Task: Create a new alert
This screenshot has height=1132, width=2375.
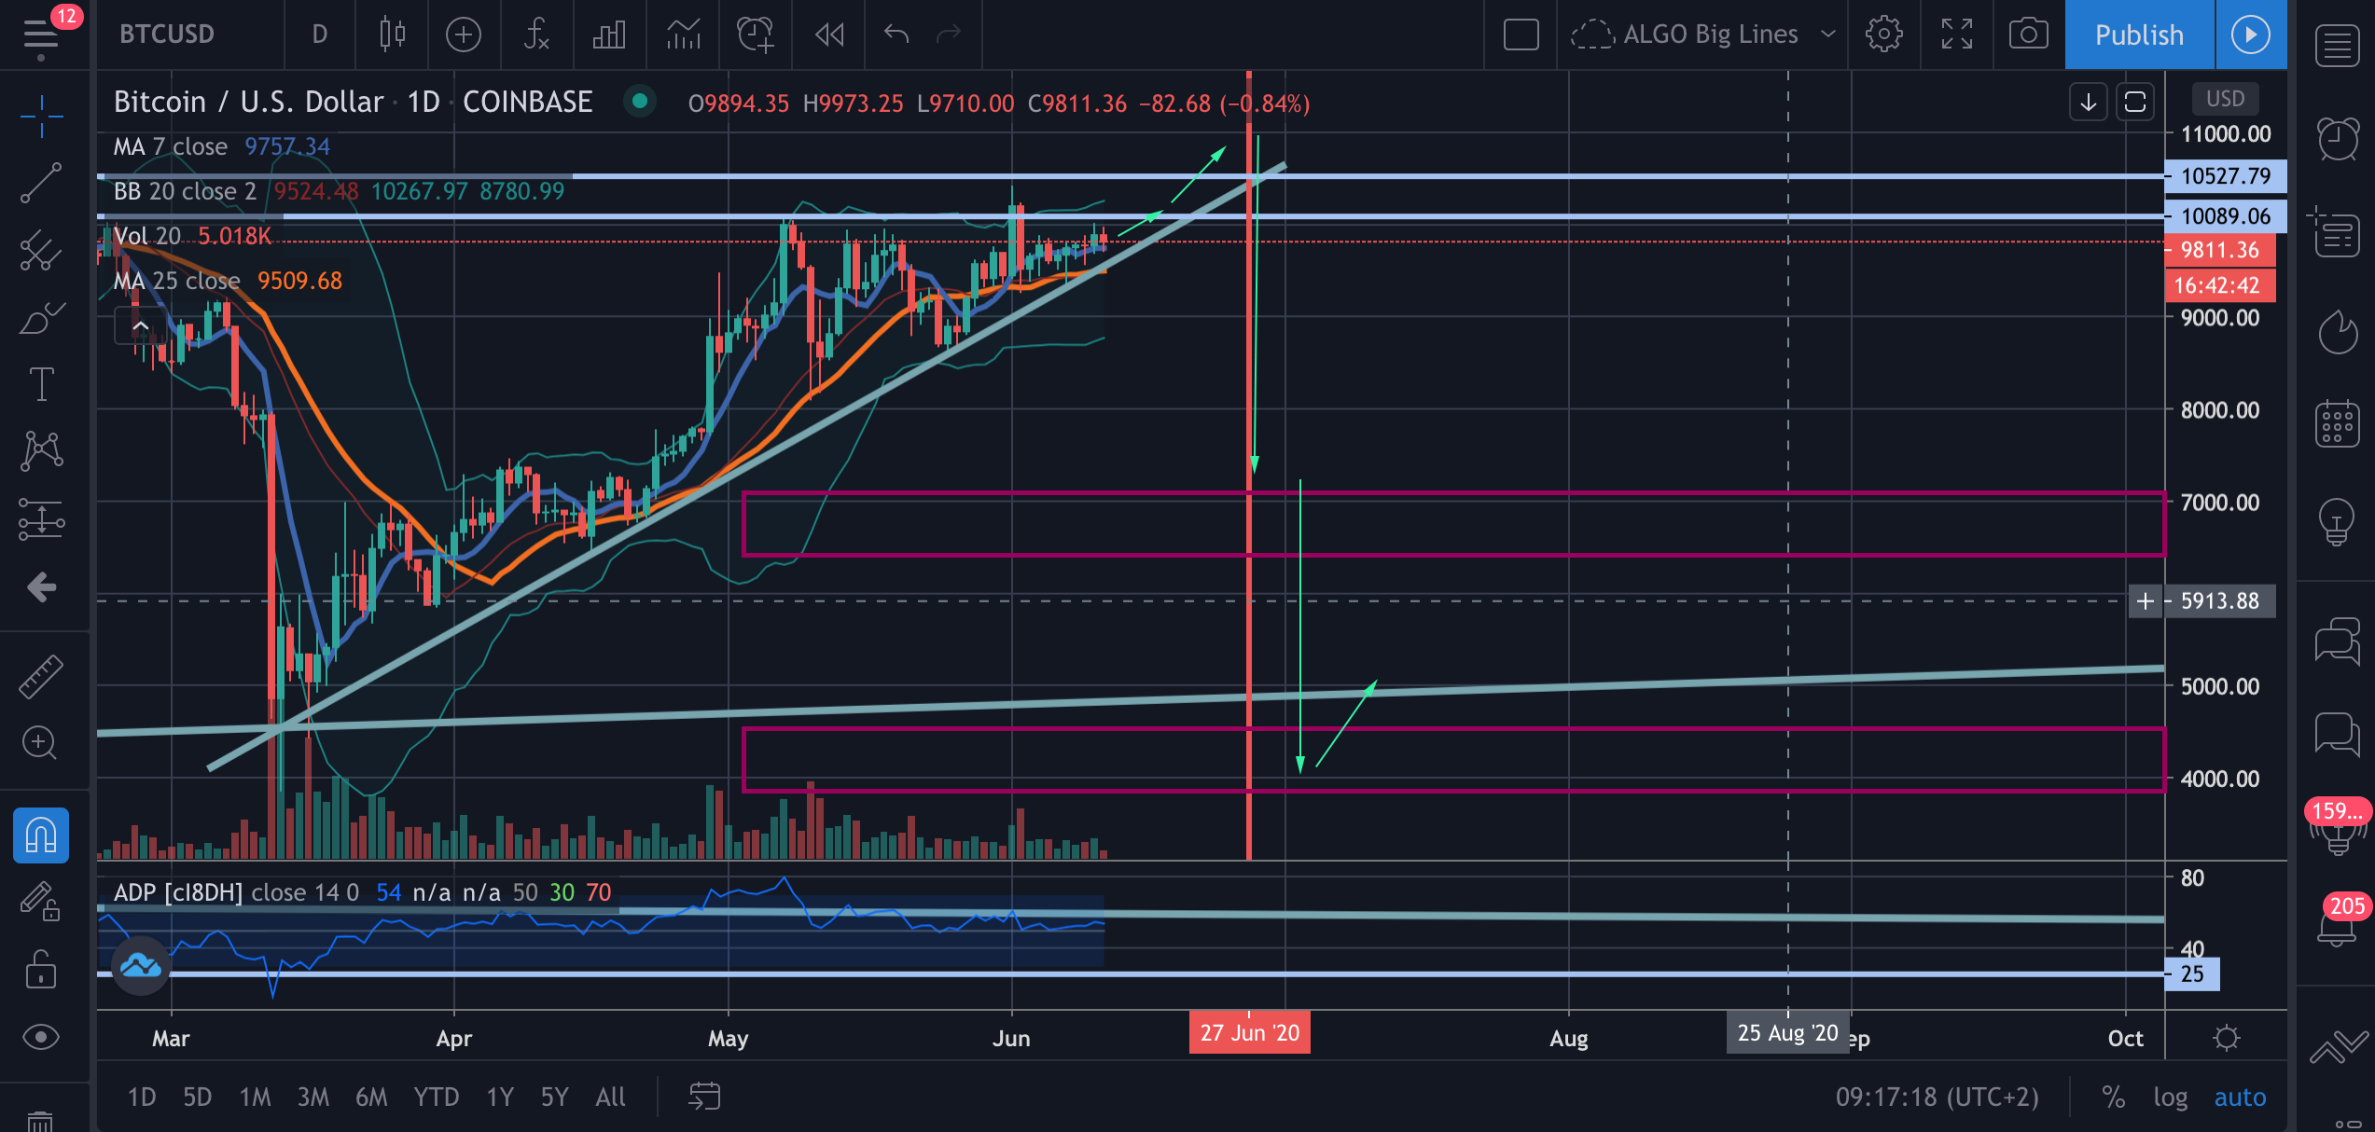Action: (x=756, y=35)
